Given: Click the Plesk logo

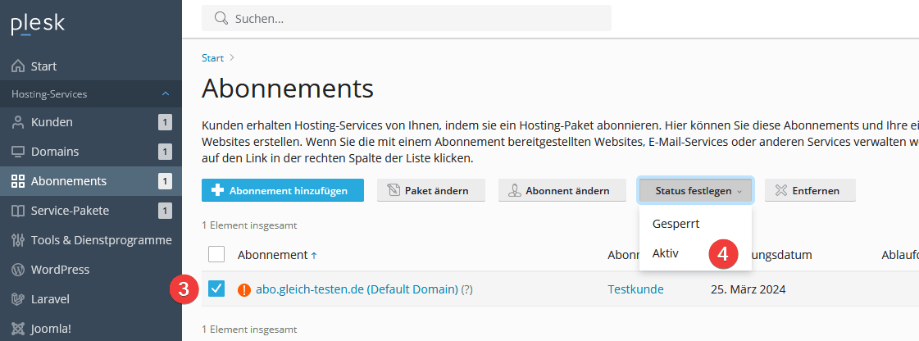Looking at the screenshot, I should [x=35, y=25].
